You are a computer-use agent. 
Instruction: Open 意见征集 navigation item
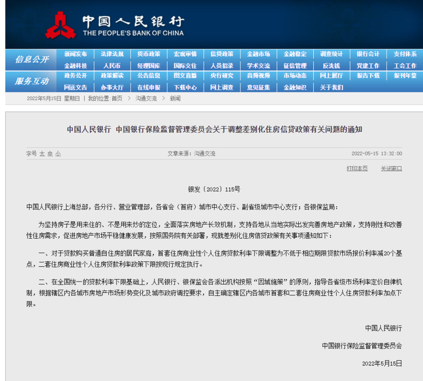tap(258, 88)
